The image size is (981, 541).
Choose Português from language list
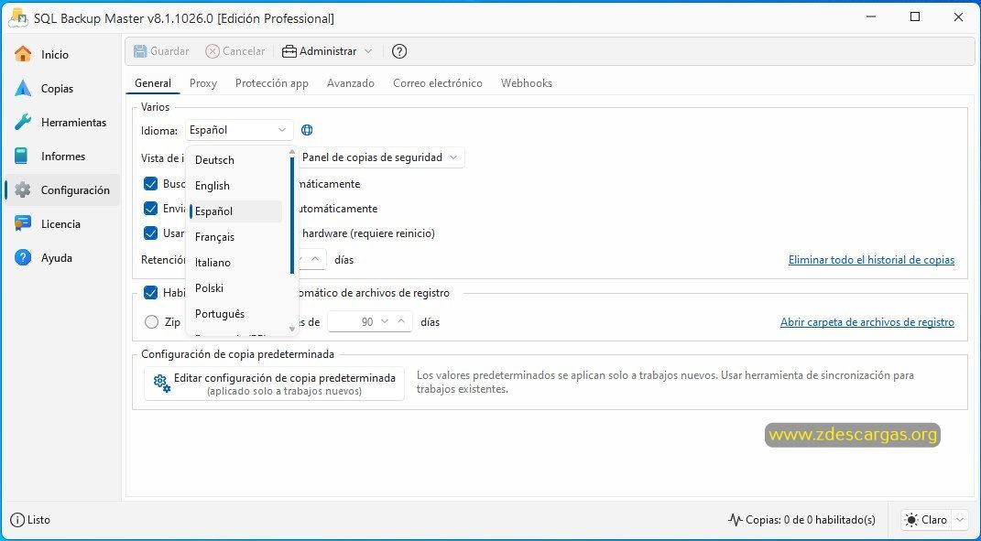coord(235,314)
